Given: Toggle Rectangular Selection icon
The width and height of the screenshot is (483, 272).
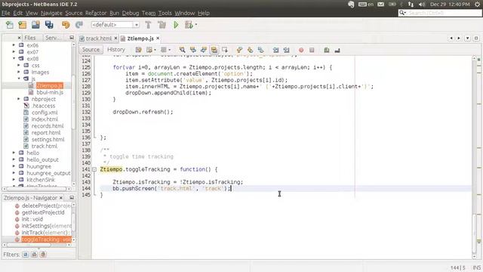Looking at the screenshot, I should click(x=225, y=50).
